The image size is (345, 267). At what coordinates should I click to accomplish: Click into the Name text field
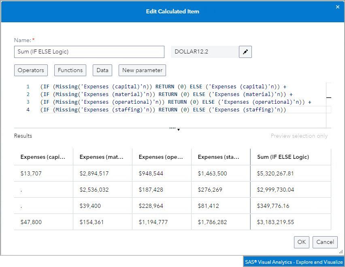89,52
